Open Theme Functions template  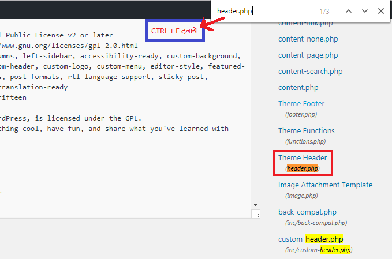[306, 130]
